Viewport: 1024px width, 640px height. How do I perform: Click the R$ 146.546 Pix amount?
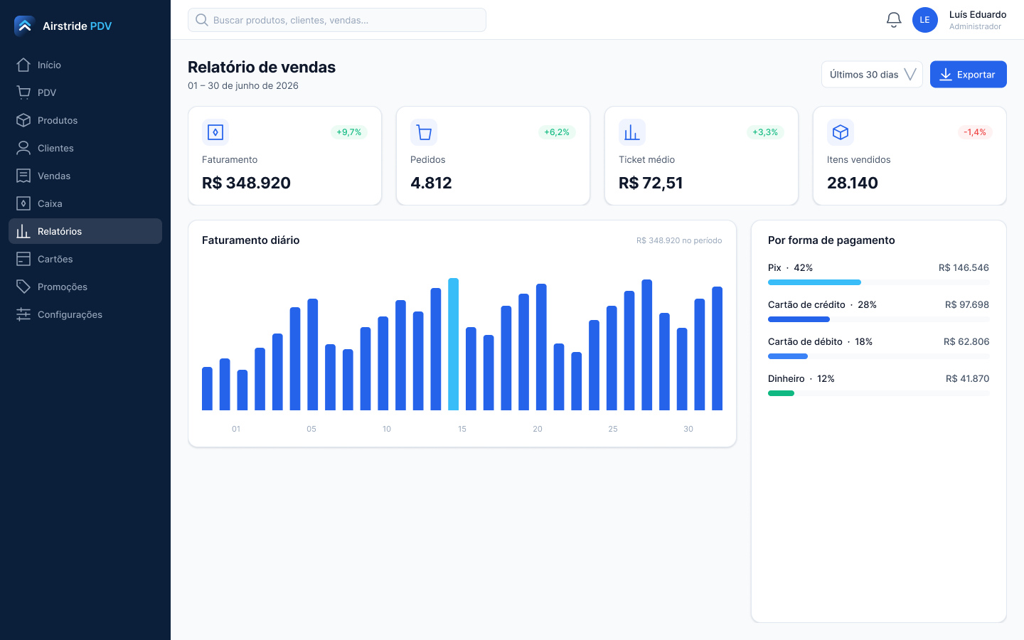964,268
